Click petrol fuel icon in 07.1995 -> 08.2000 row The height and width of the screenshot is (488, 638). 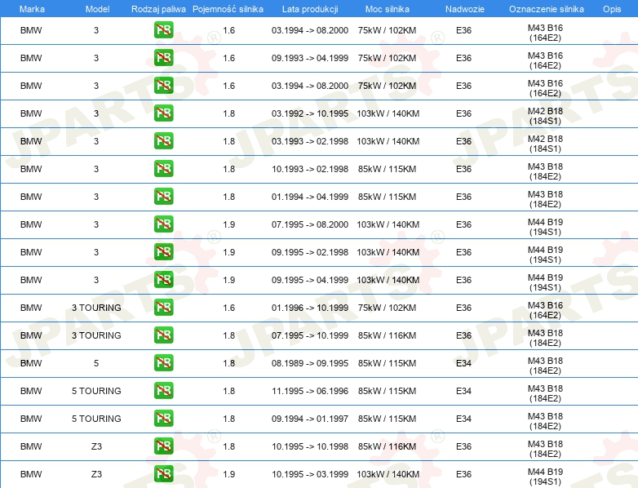(x=163, y=224)
